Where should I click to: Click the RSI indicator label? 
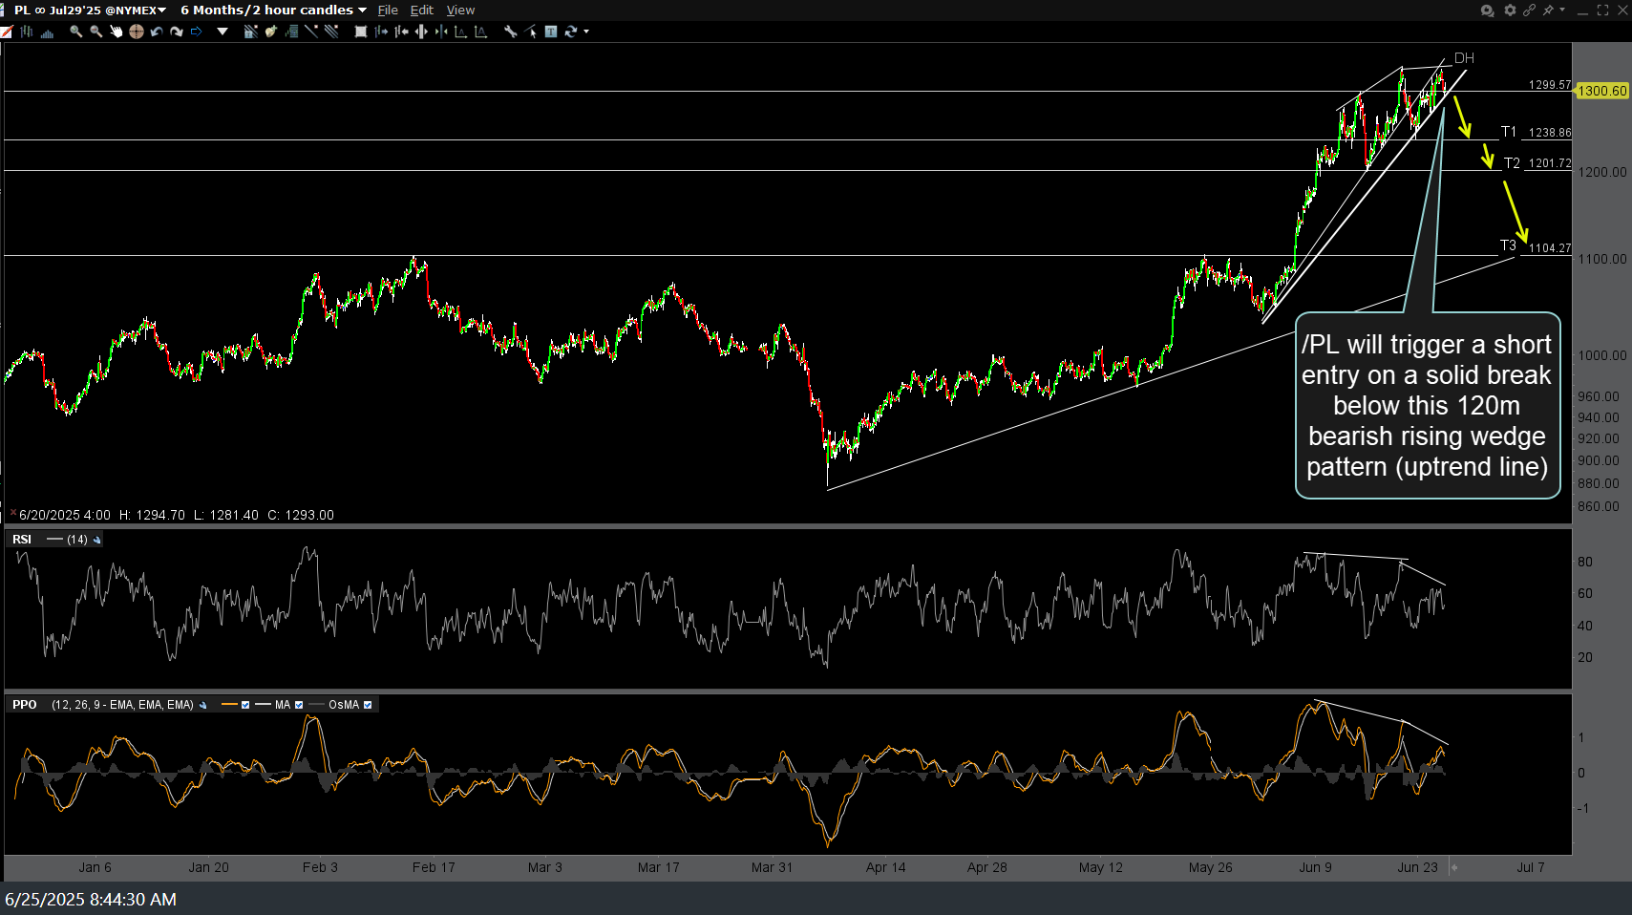click(x=22, y=540)
